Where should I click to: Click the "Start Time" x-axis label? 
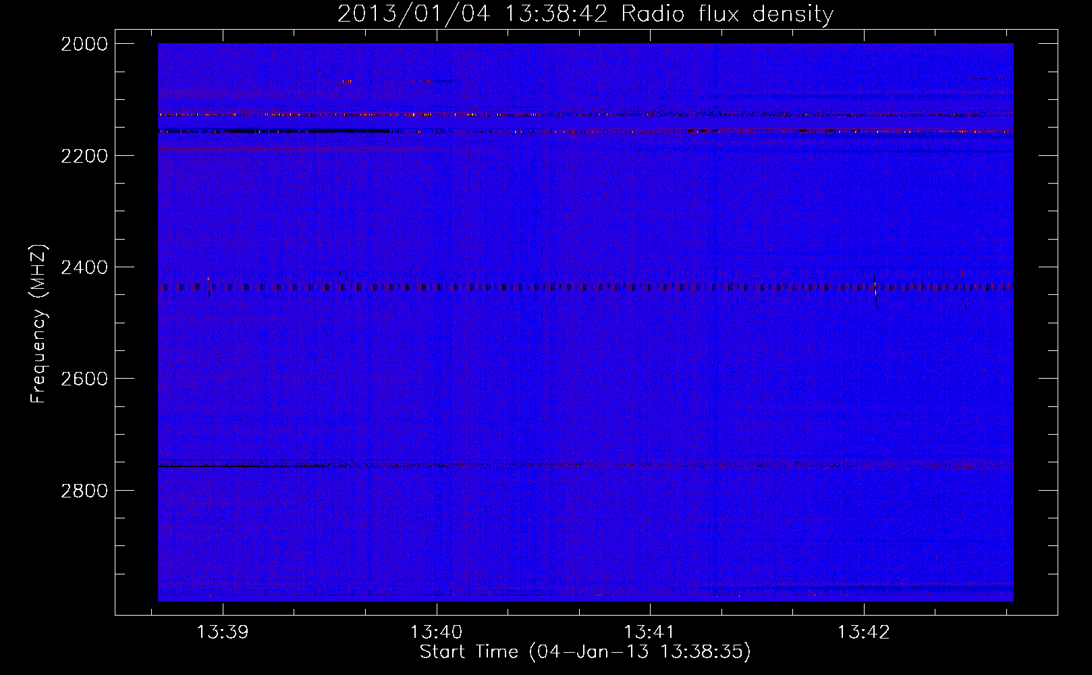(x=584, y=651)
